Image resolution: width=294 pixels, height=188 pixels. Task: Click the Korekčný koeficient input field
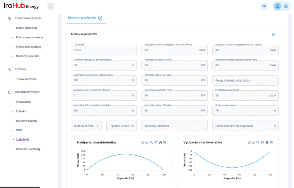(x=174, y=126)
